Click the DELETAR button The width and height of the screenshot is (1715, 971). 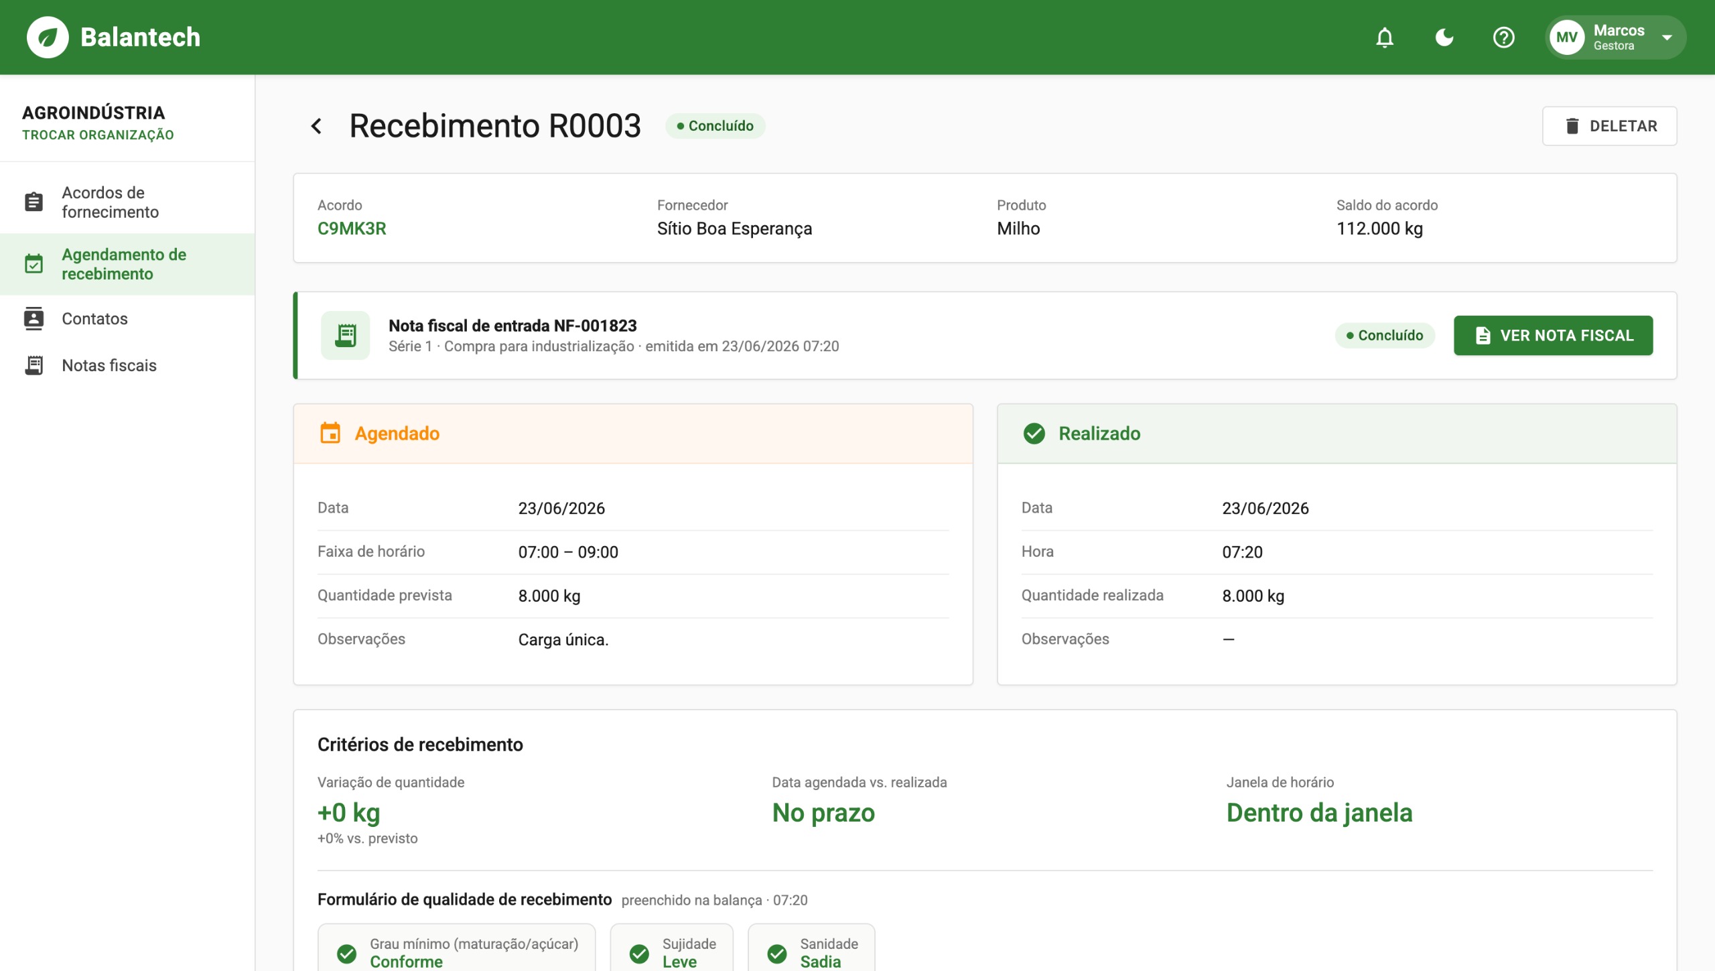pos(1610,126)
